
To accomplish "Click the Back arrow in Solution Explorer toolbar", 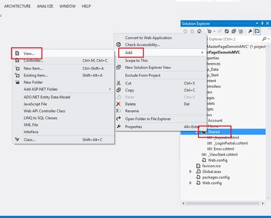I will (185, 31).
